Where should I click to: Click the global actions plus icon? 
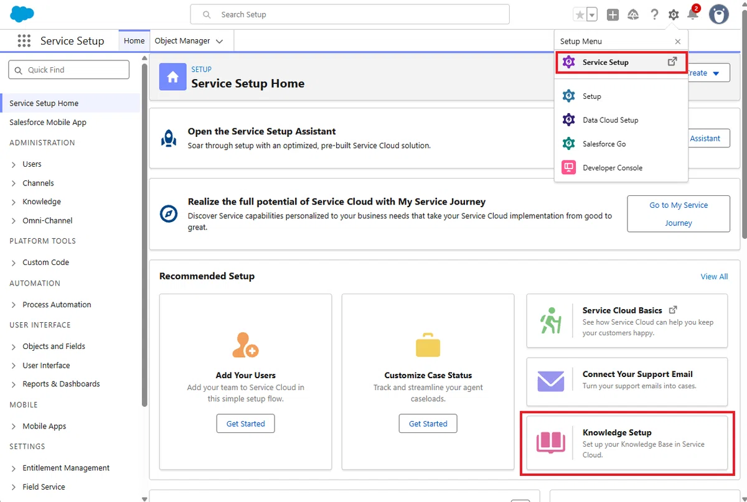613,14
